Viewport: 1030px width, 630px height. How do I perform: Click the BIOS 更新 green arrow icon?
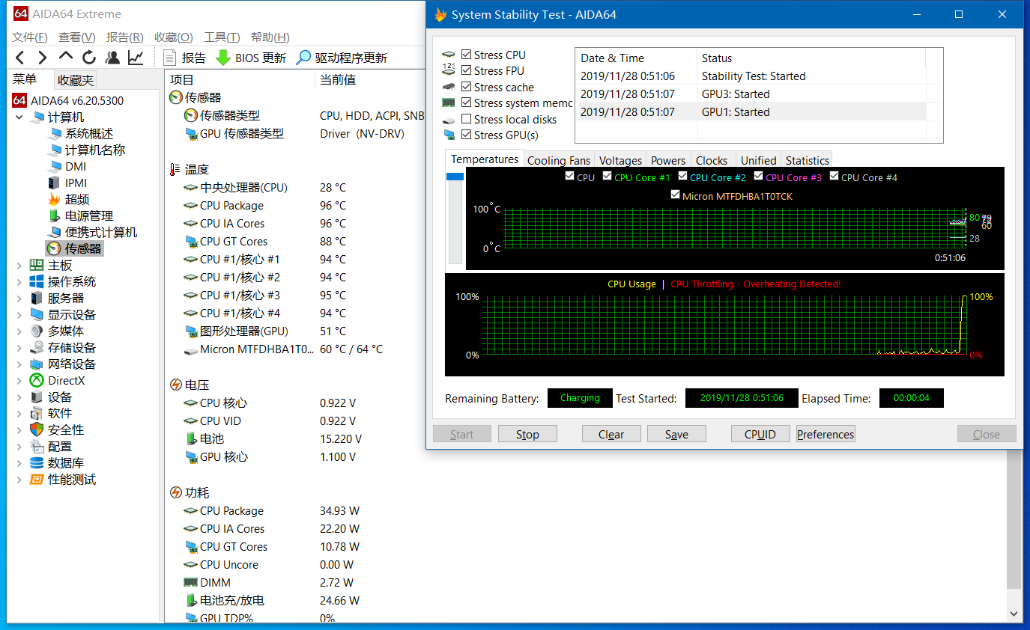[223, 58]
